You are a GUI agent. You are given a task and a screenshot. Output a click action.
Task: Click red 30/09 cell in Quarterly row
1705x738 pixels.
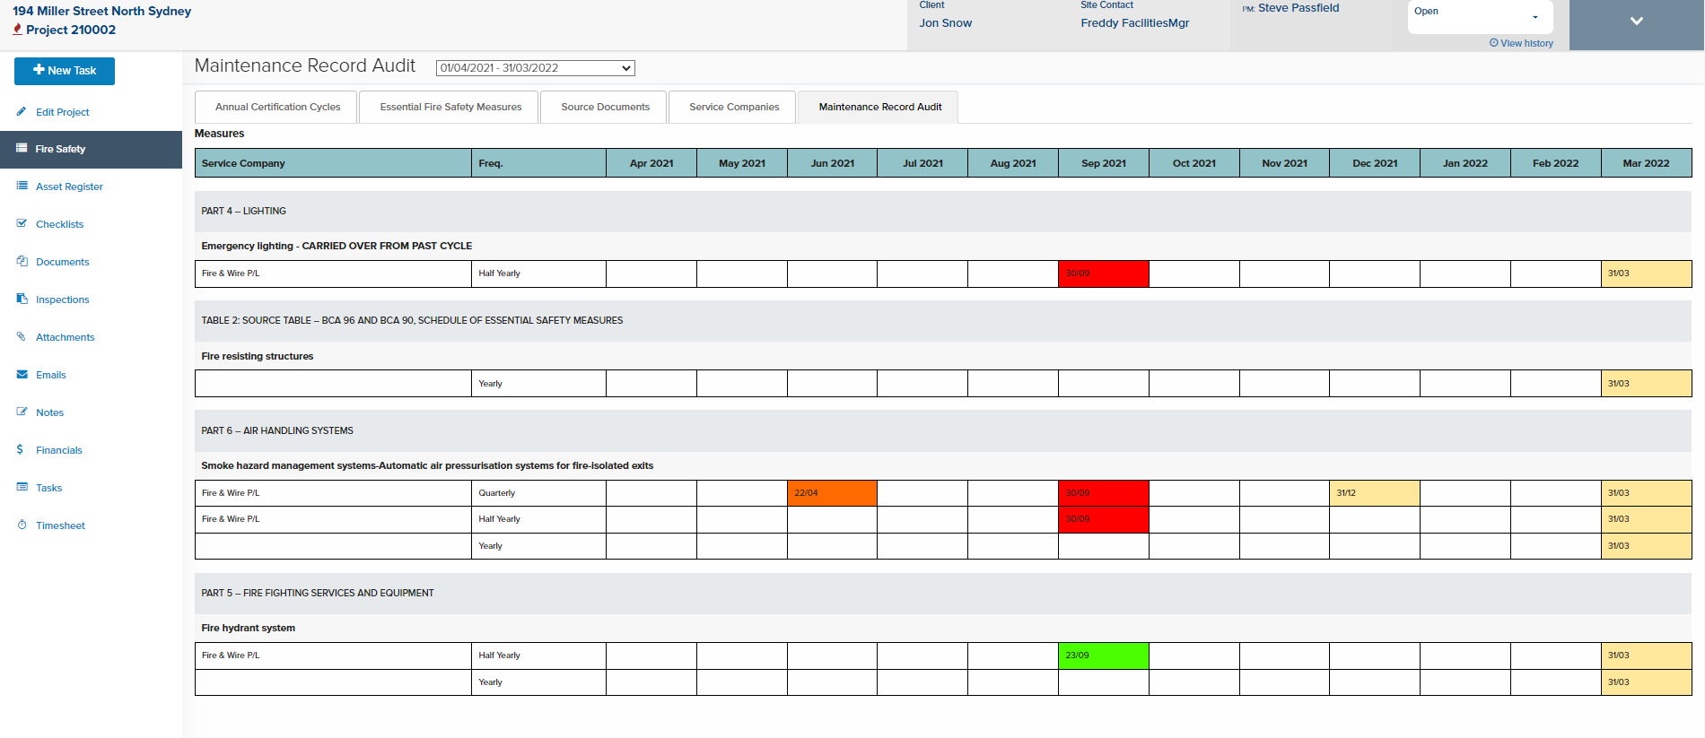pos(1103,493)
